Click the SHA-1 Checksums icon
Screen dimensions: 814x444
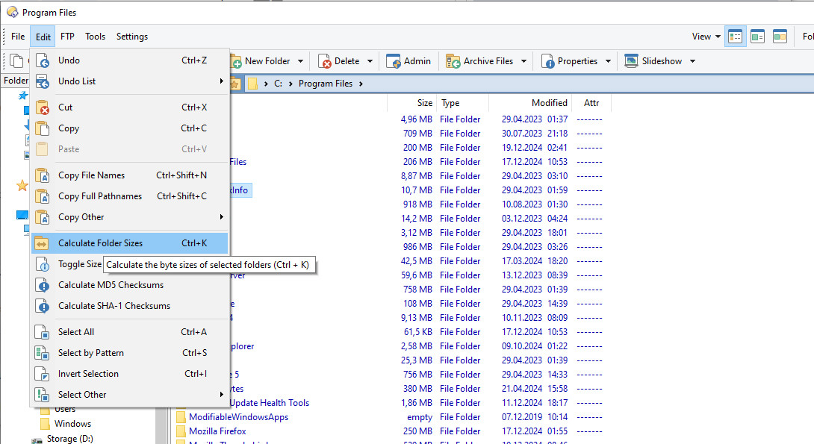click(43, 306)
